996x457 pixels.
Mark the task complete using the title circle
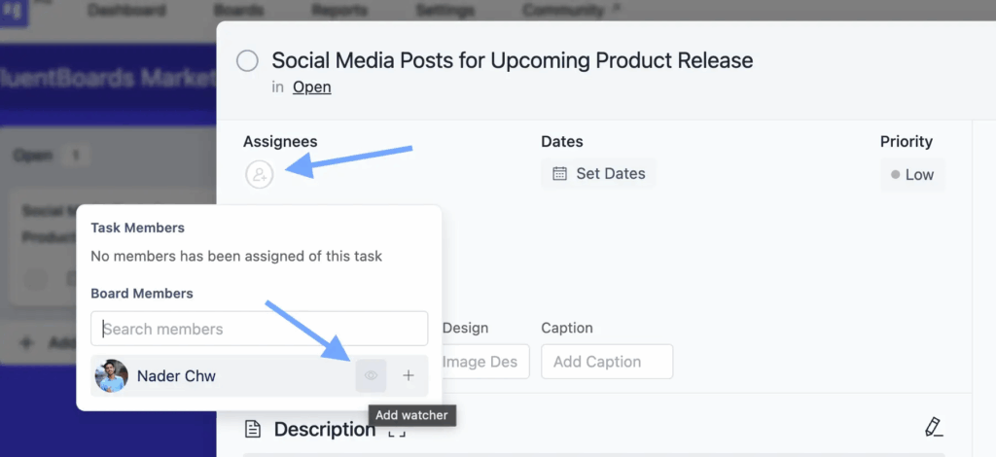click(248, 61)
